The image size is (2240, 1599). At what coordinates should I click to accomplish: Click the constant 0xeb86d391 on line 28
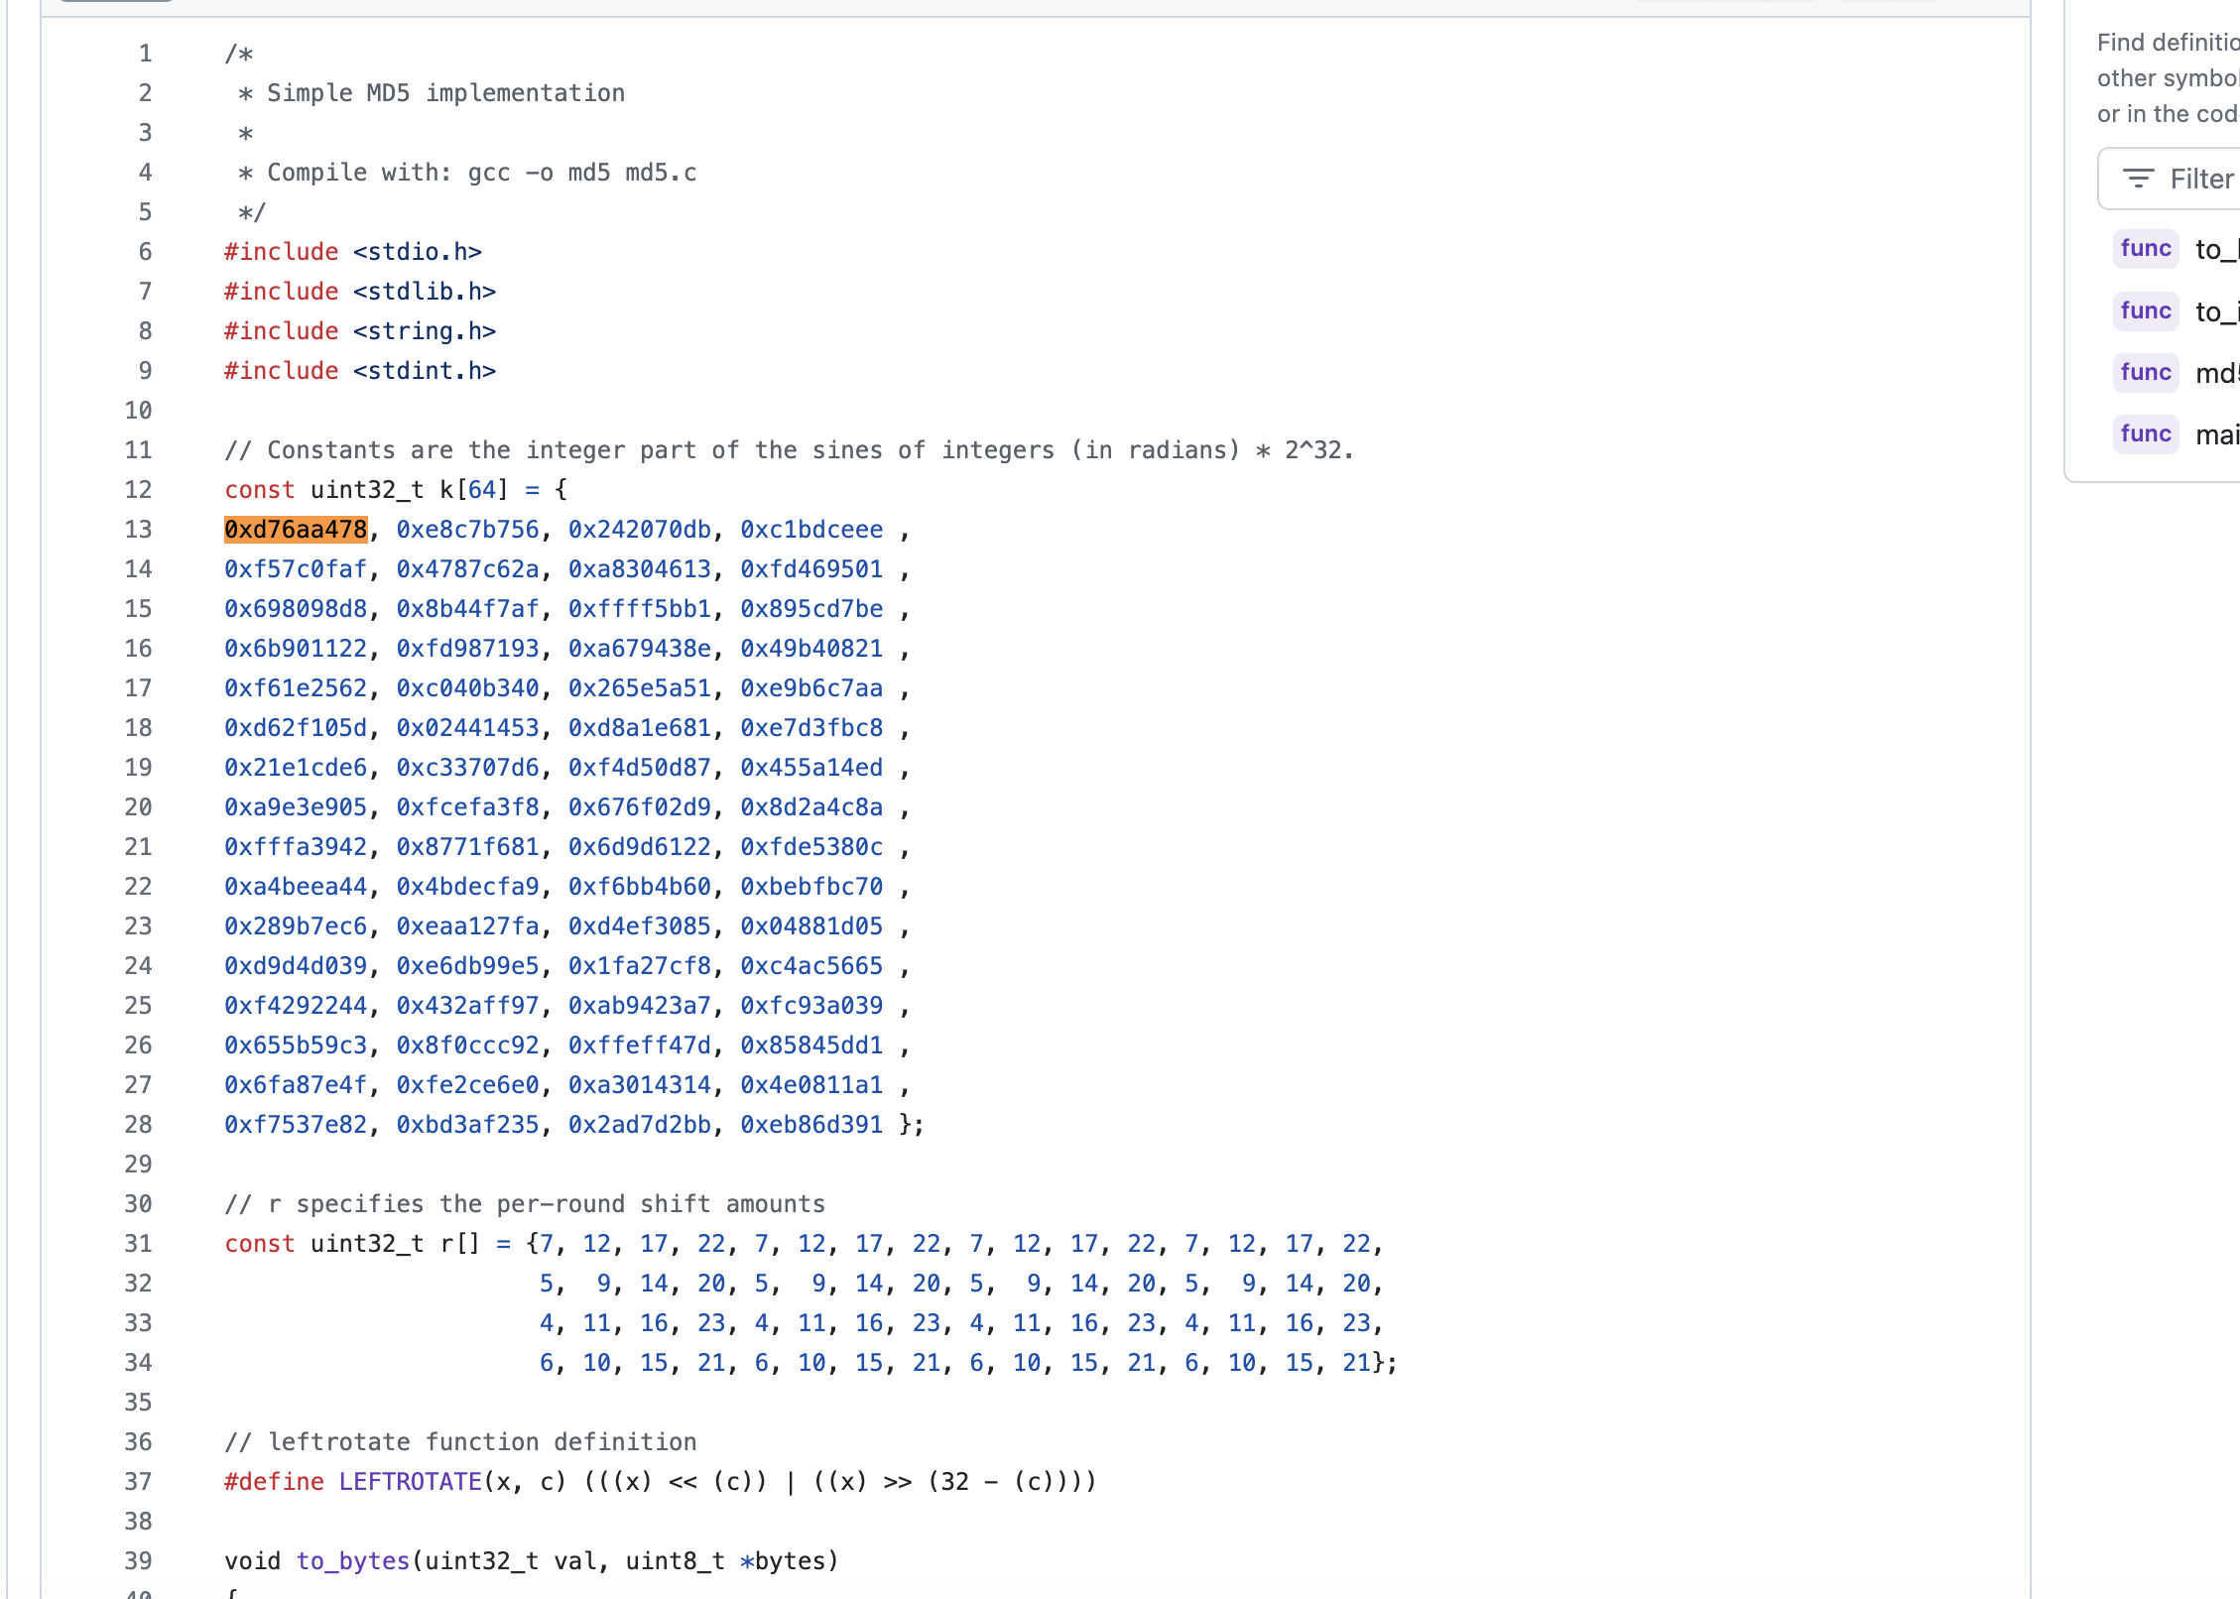pos(811,1125)
